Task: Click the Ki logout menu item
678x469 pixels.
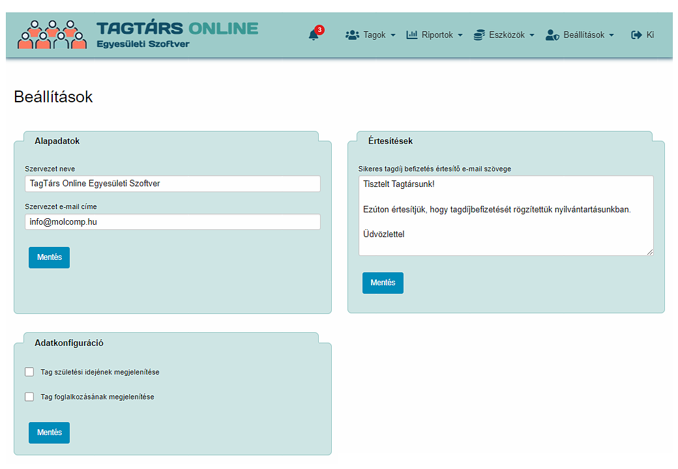Action: [x=643, y=35]
